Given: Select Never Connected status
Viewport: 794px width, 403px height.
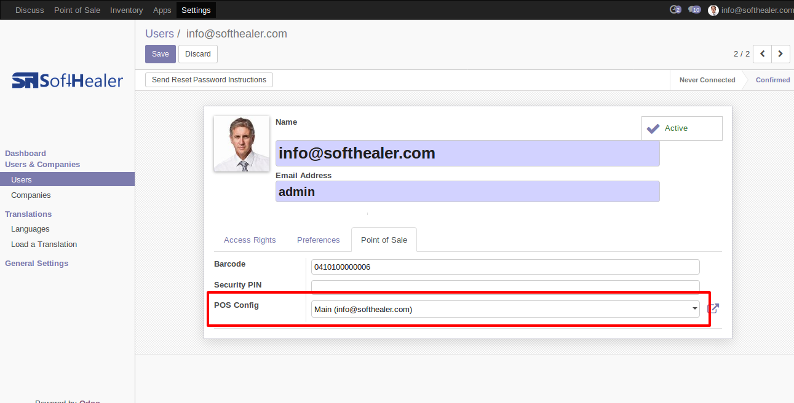Looking at the screenshot, I should pyautogui.click(x=707, y=80).
